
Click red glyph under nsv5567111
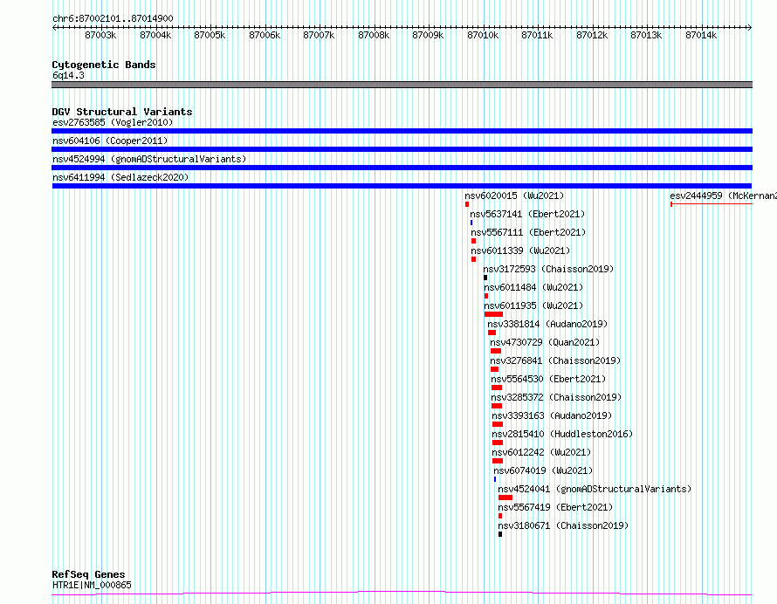click(x=474, y=241)
